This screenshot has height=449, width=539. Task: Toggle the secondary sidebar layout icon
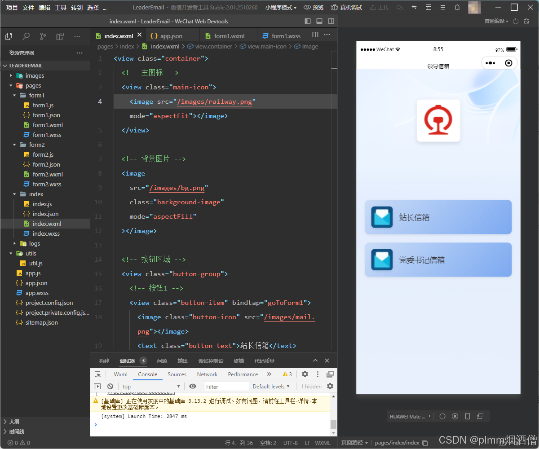click(x=331, y=21)
